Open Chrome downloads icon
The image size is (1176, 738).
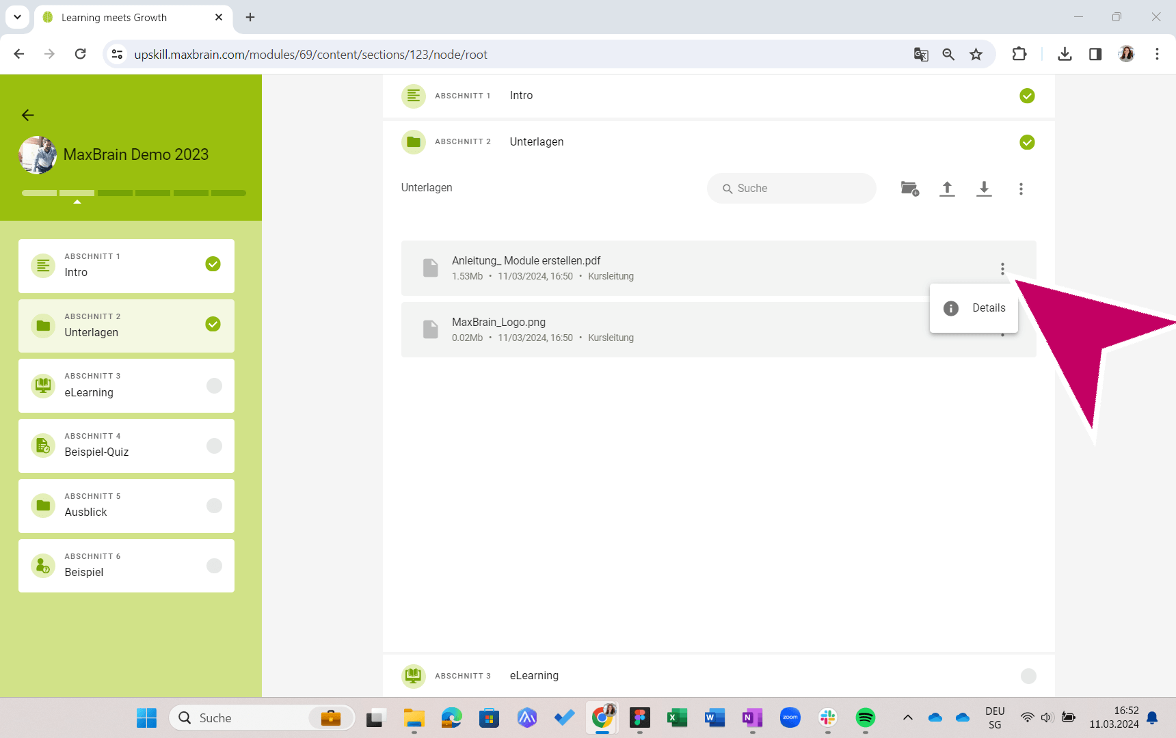1065,54
